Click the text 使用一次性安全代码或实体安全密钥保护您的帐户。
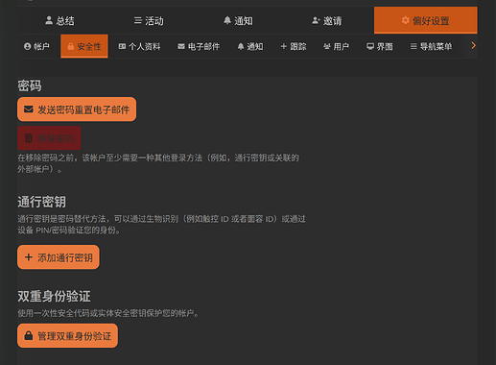Screen dimensions: 496x365 [x=108, y=313]
